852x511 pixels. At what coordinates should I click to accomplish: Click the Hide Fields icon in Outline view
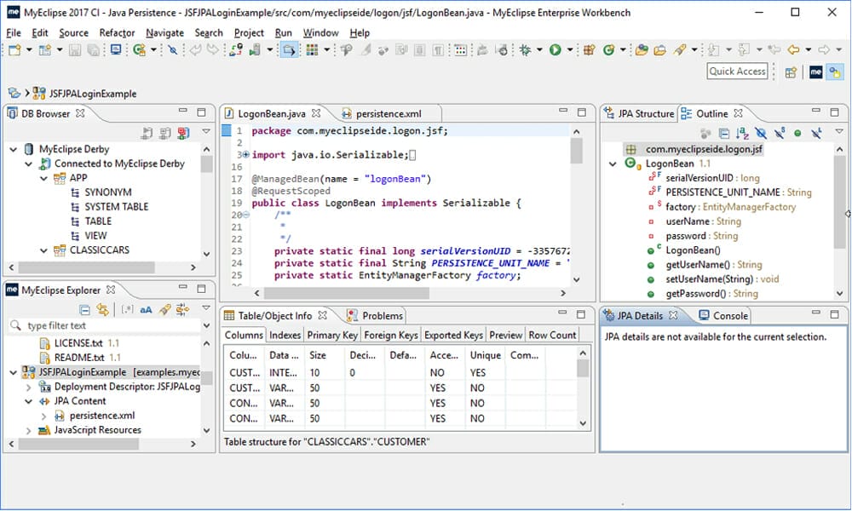761,134
